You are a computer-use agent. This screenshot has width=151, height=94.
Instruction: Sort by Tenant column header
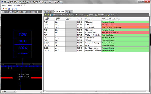tap(80, 19)
